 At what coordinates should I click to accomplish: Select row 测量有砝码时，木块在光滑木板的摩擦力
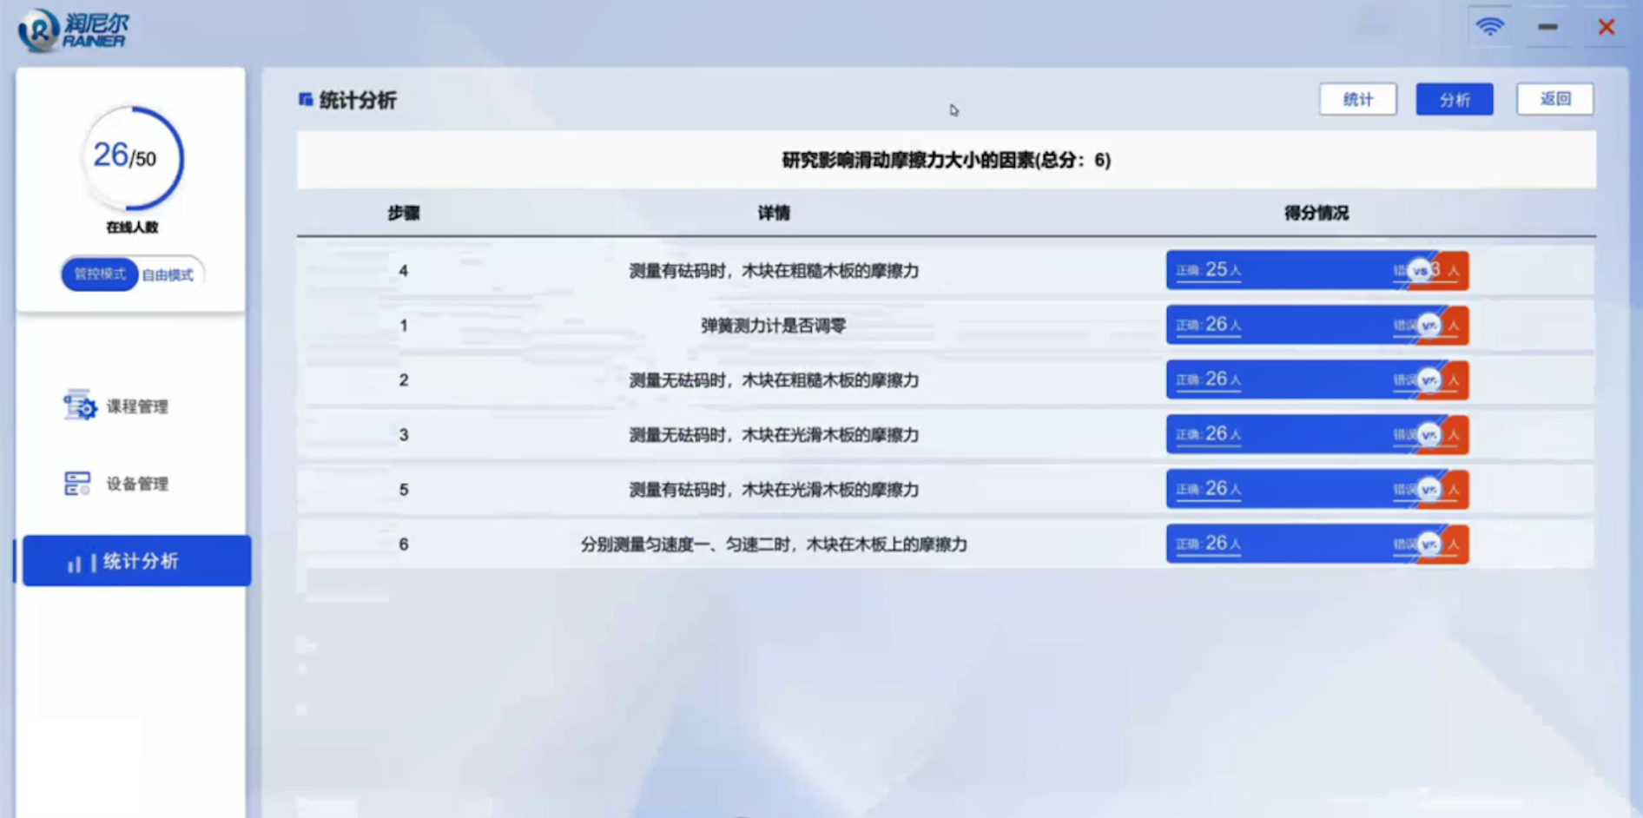(x=946, y=490)
